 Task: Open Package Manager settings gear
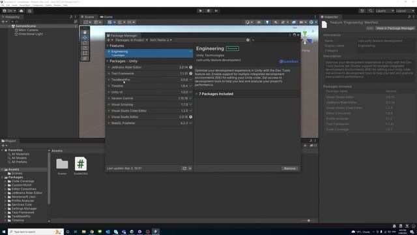tap(248, 40)
